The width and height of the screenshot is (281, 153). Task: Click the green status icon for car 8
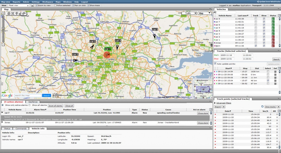(273, 19)
